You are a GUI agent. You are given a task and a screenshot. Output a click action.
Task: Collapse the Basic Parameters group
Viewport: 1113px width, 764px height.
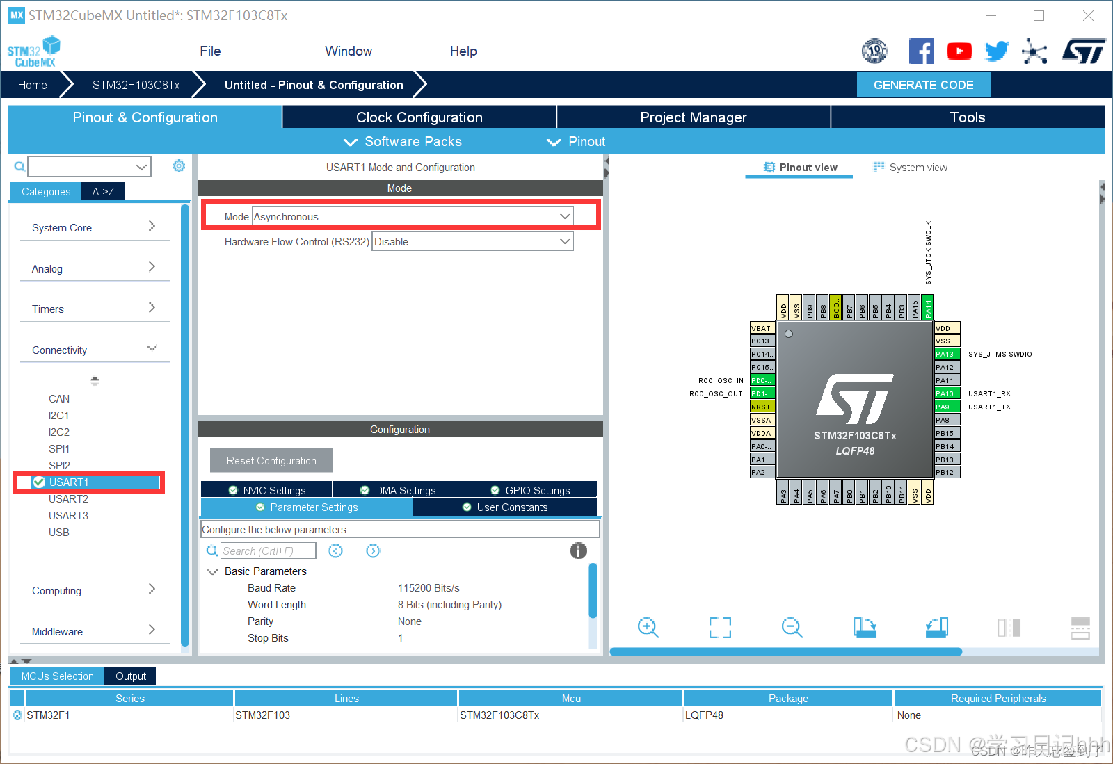click(x=212, y=571)
